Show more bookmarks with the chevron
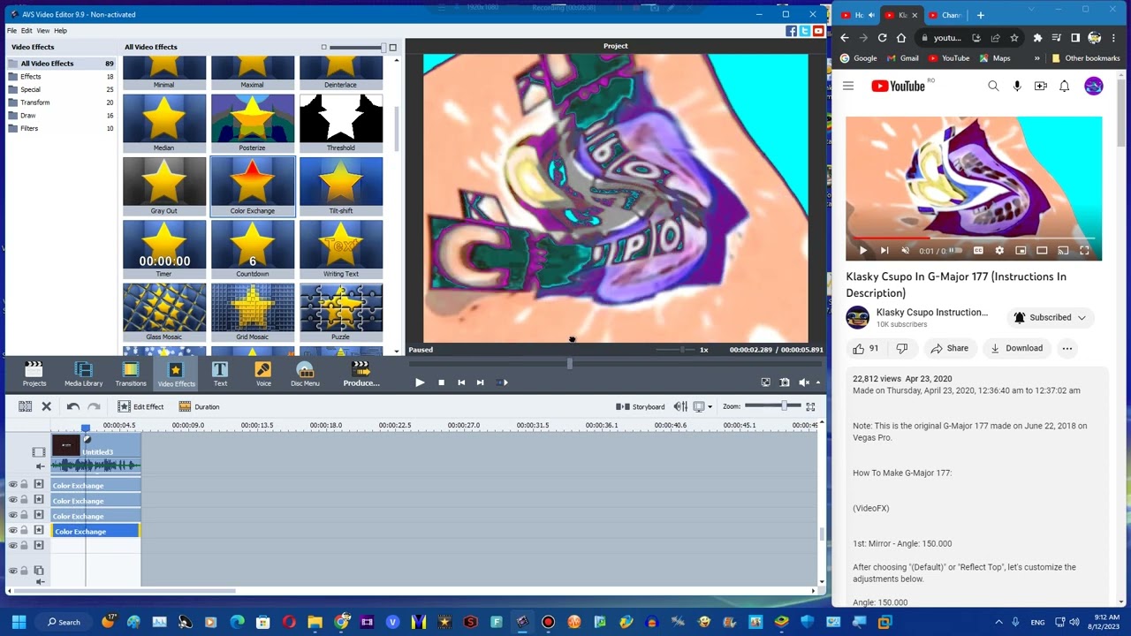 click(1036, 58)
